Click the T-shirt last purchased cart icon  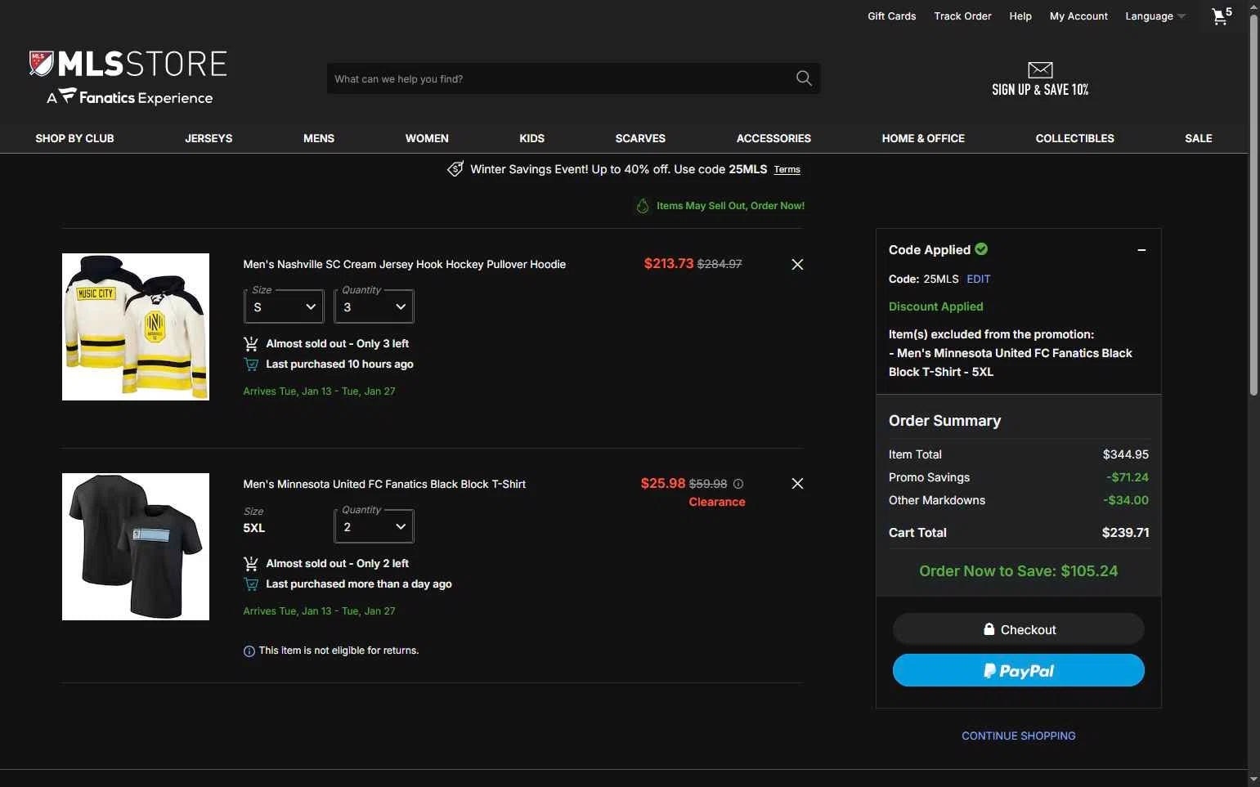click(x=251, y=584)
